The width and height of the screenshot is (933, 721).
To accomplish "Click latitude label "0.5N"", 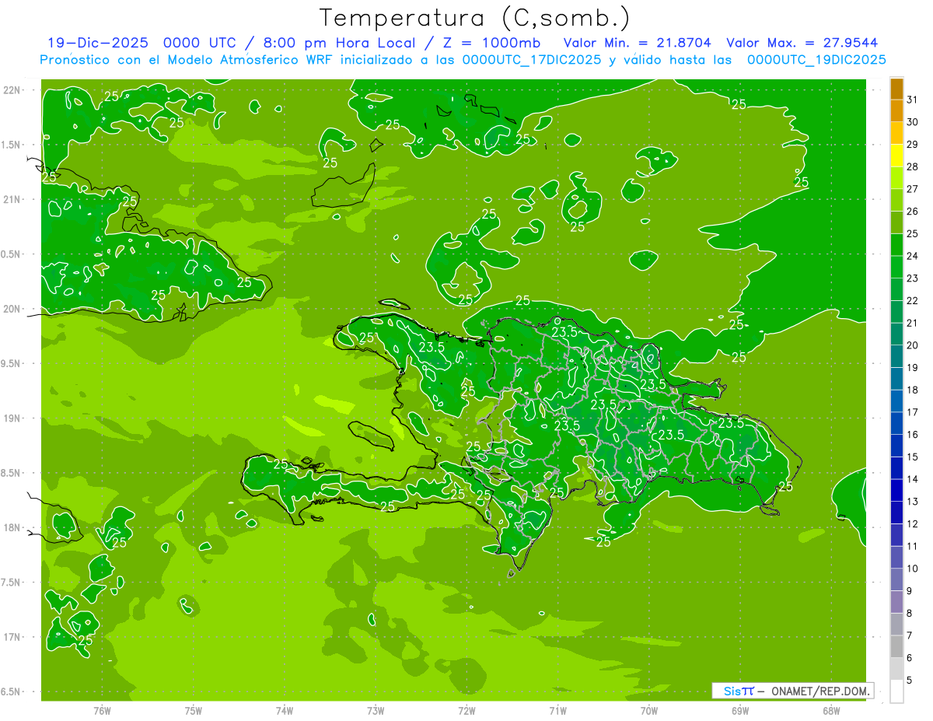I will [x=12, y=254].
